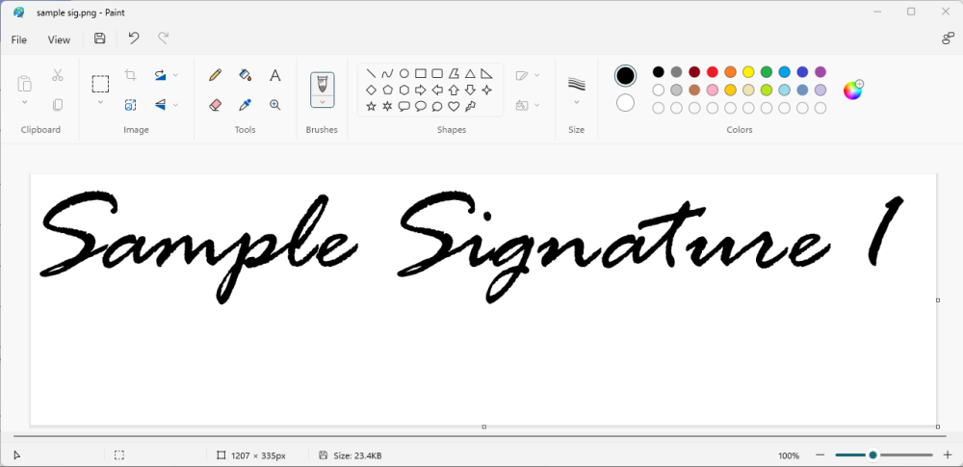Expand the Paste options dropdown
Screen dimensions: 963x467
coord(25,102)
